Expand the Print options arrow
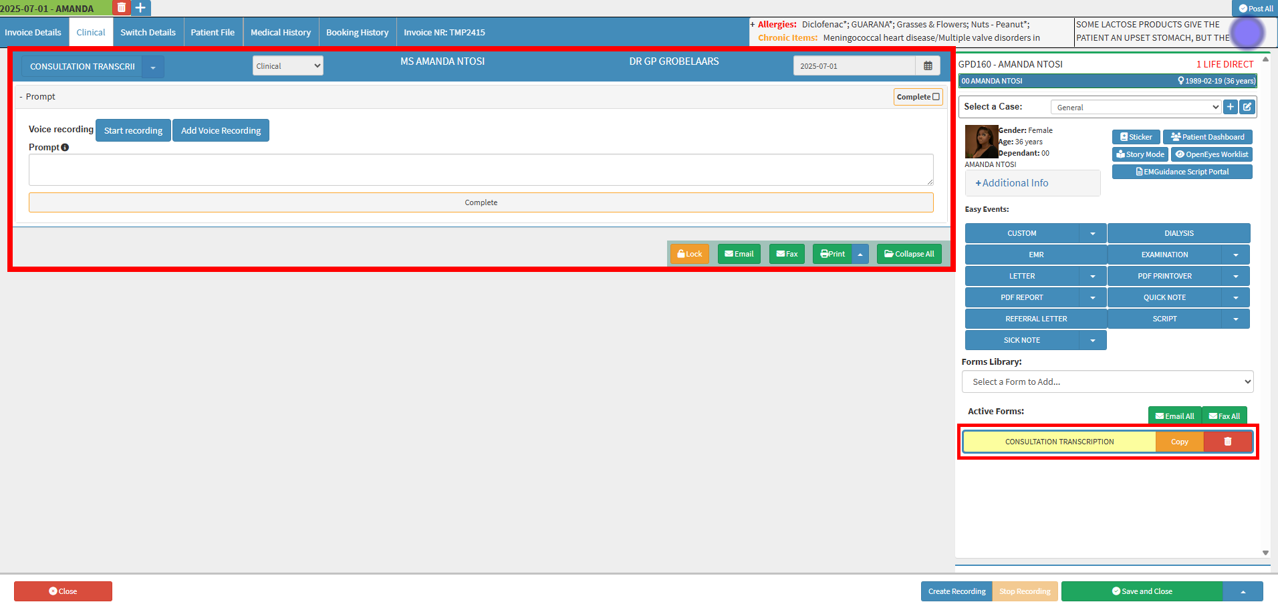This screenshot has height=606, width=1278. (860, 254)
